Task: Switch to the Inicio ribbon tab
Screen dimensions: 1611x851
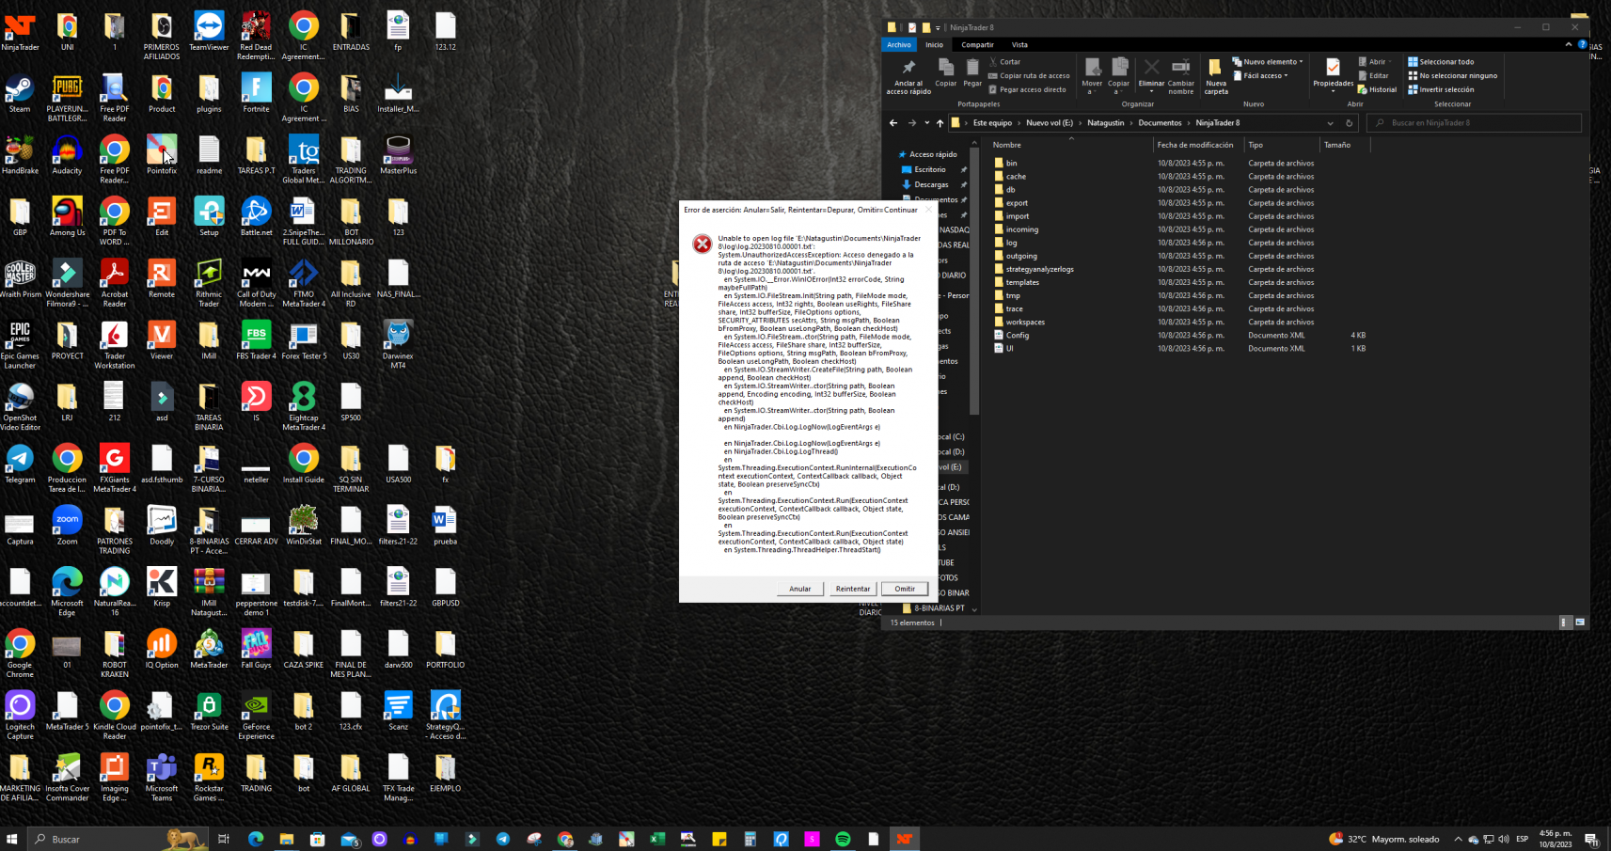Action: 934,44
